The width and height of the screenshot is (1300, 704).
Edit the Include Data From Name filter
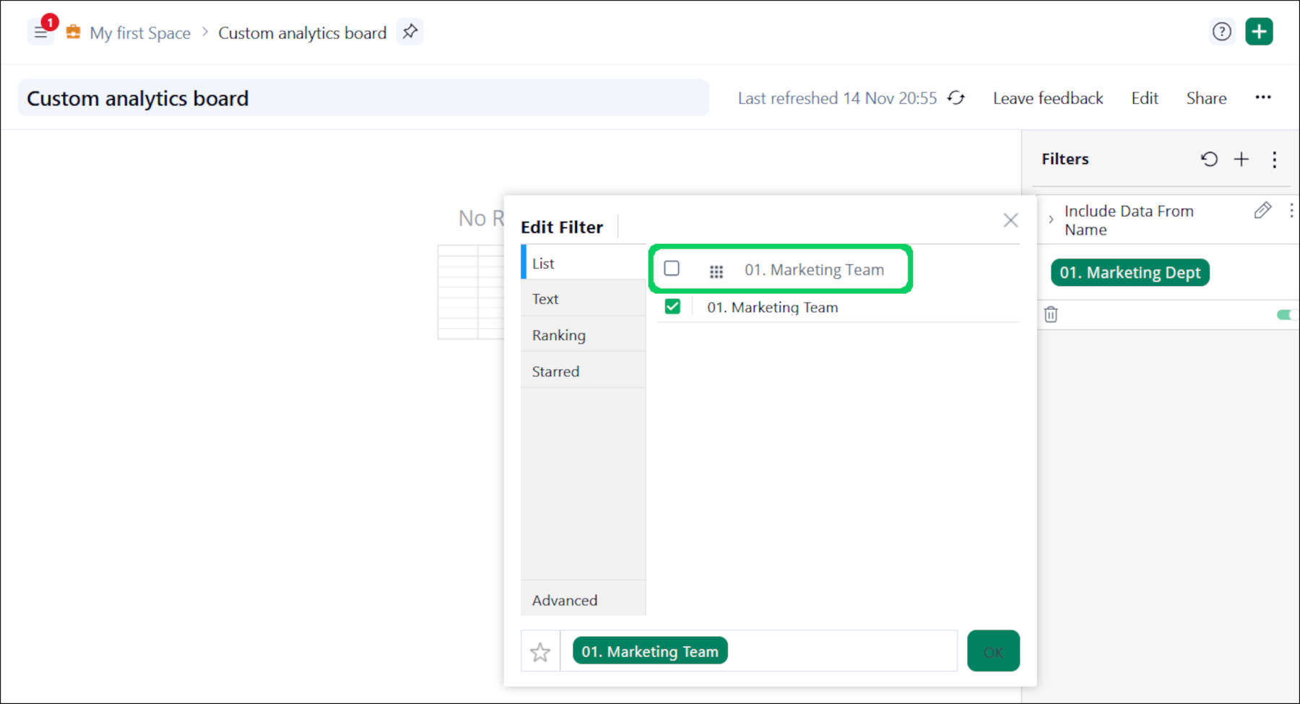coord(1262,210)
